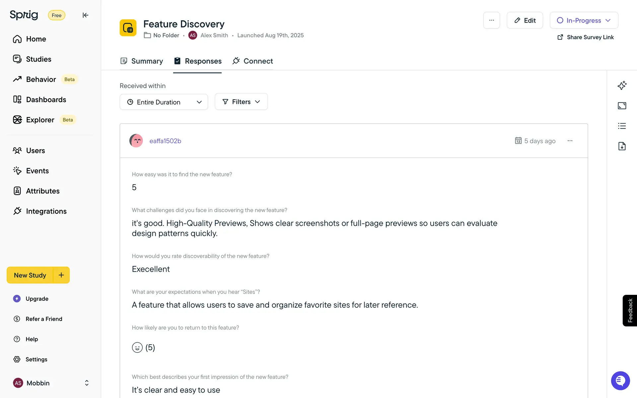Screen dimensions: 637x398
Task: Click the Feature Discovery survey icon
Action: tap(128, 28)
